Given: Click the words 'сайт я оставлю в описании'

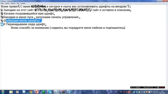Looking at the screenshot, I should coord(112,10).
